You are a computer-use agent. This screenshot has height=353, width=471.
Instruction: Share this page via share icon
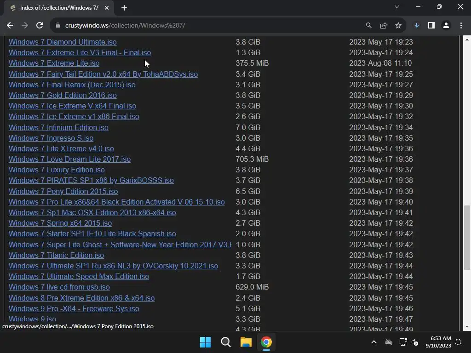click(x=384, y=26)
